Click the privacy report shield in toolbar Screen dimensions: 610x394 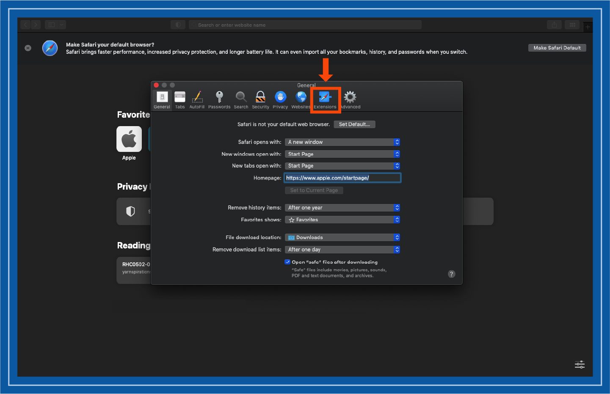coord(178,25)
